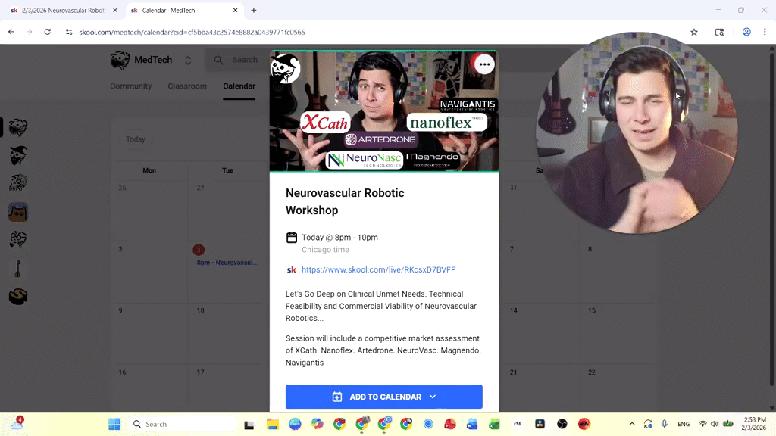Click the skull avatar on event cover

coord(286,68)
